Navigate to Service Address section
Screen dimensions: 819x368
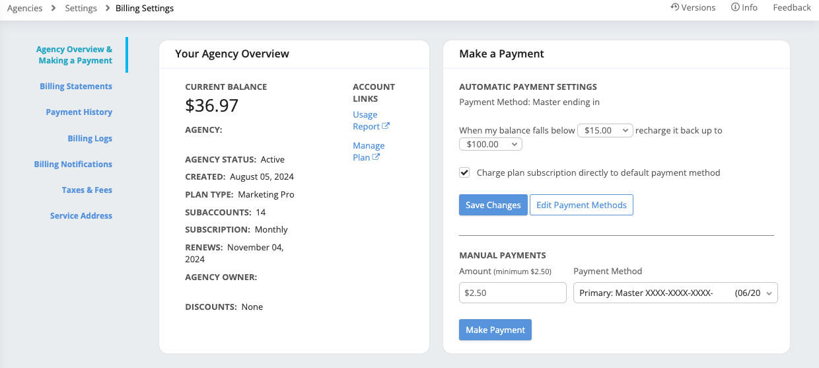pos(81,216)
